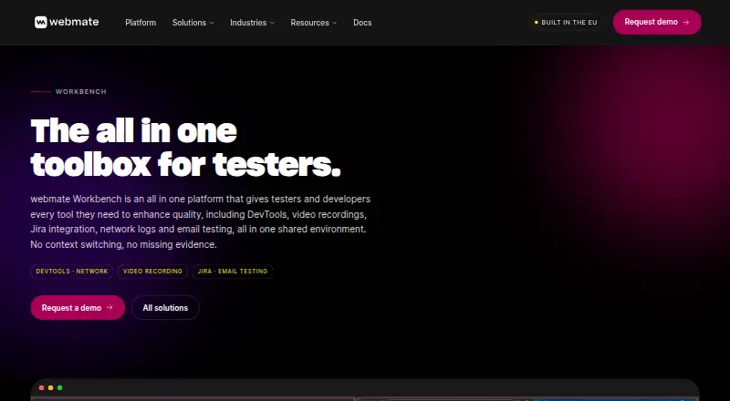Click the Built in the EU badge
This screenshot has width=730, height=401.
566,23
